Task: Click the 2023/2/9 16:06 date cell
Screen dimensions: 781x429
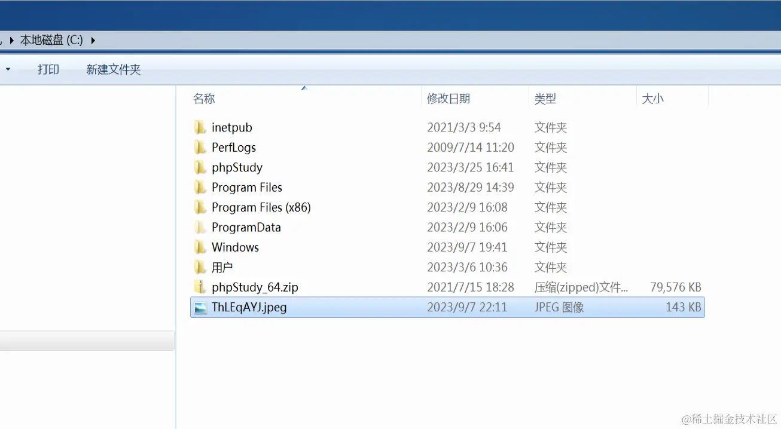Action: point(467,228)
